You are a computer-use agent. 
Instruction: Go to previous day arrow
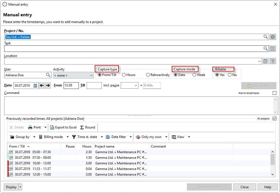[x=42, y=86]
